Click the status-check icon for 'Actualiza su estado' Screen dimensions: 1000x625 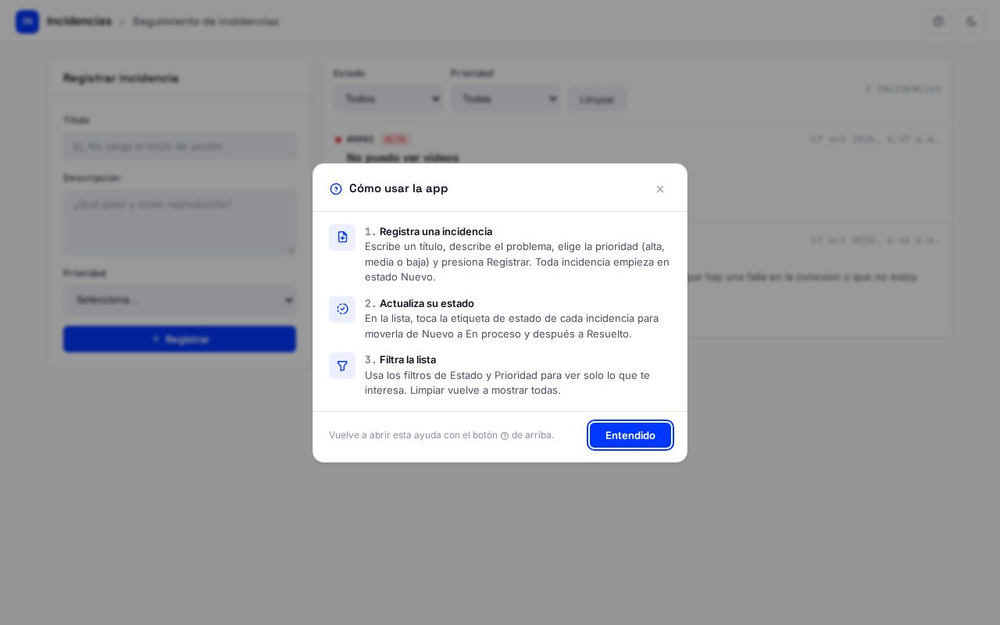point(342,309)
